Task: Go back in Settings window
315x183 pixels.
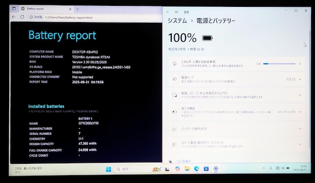Action: click(168, 12)
